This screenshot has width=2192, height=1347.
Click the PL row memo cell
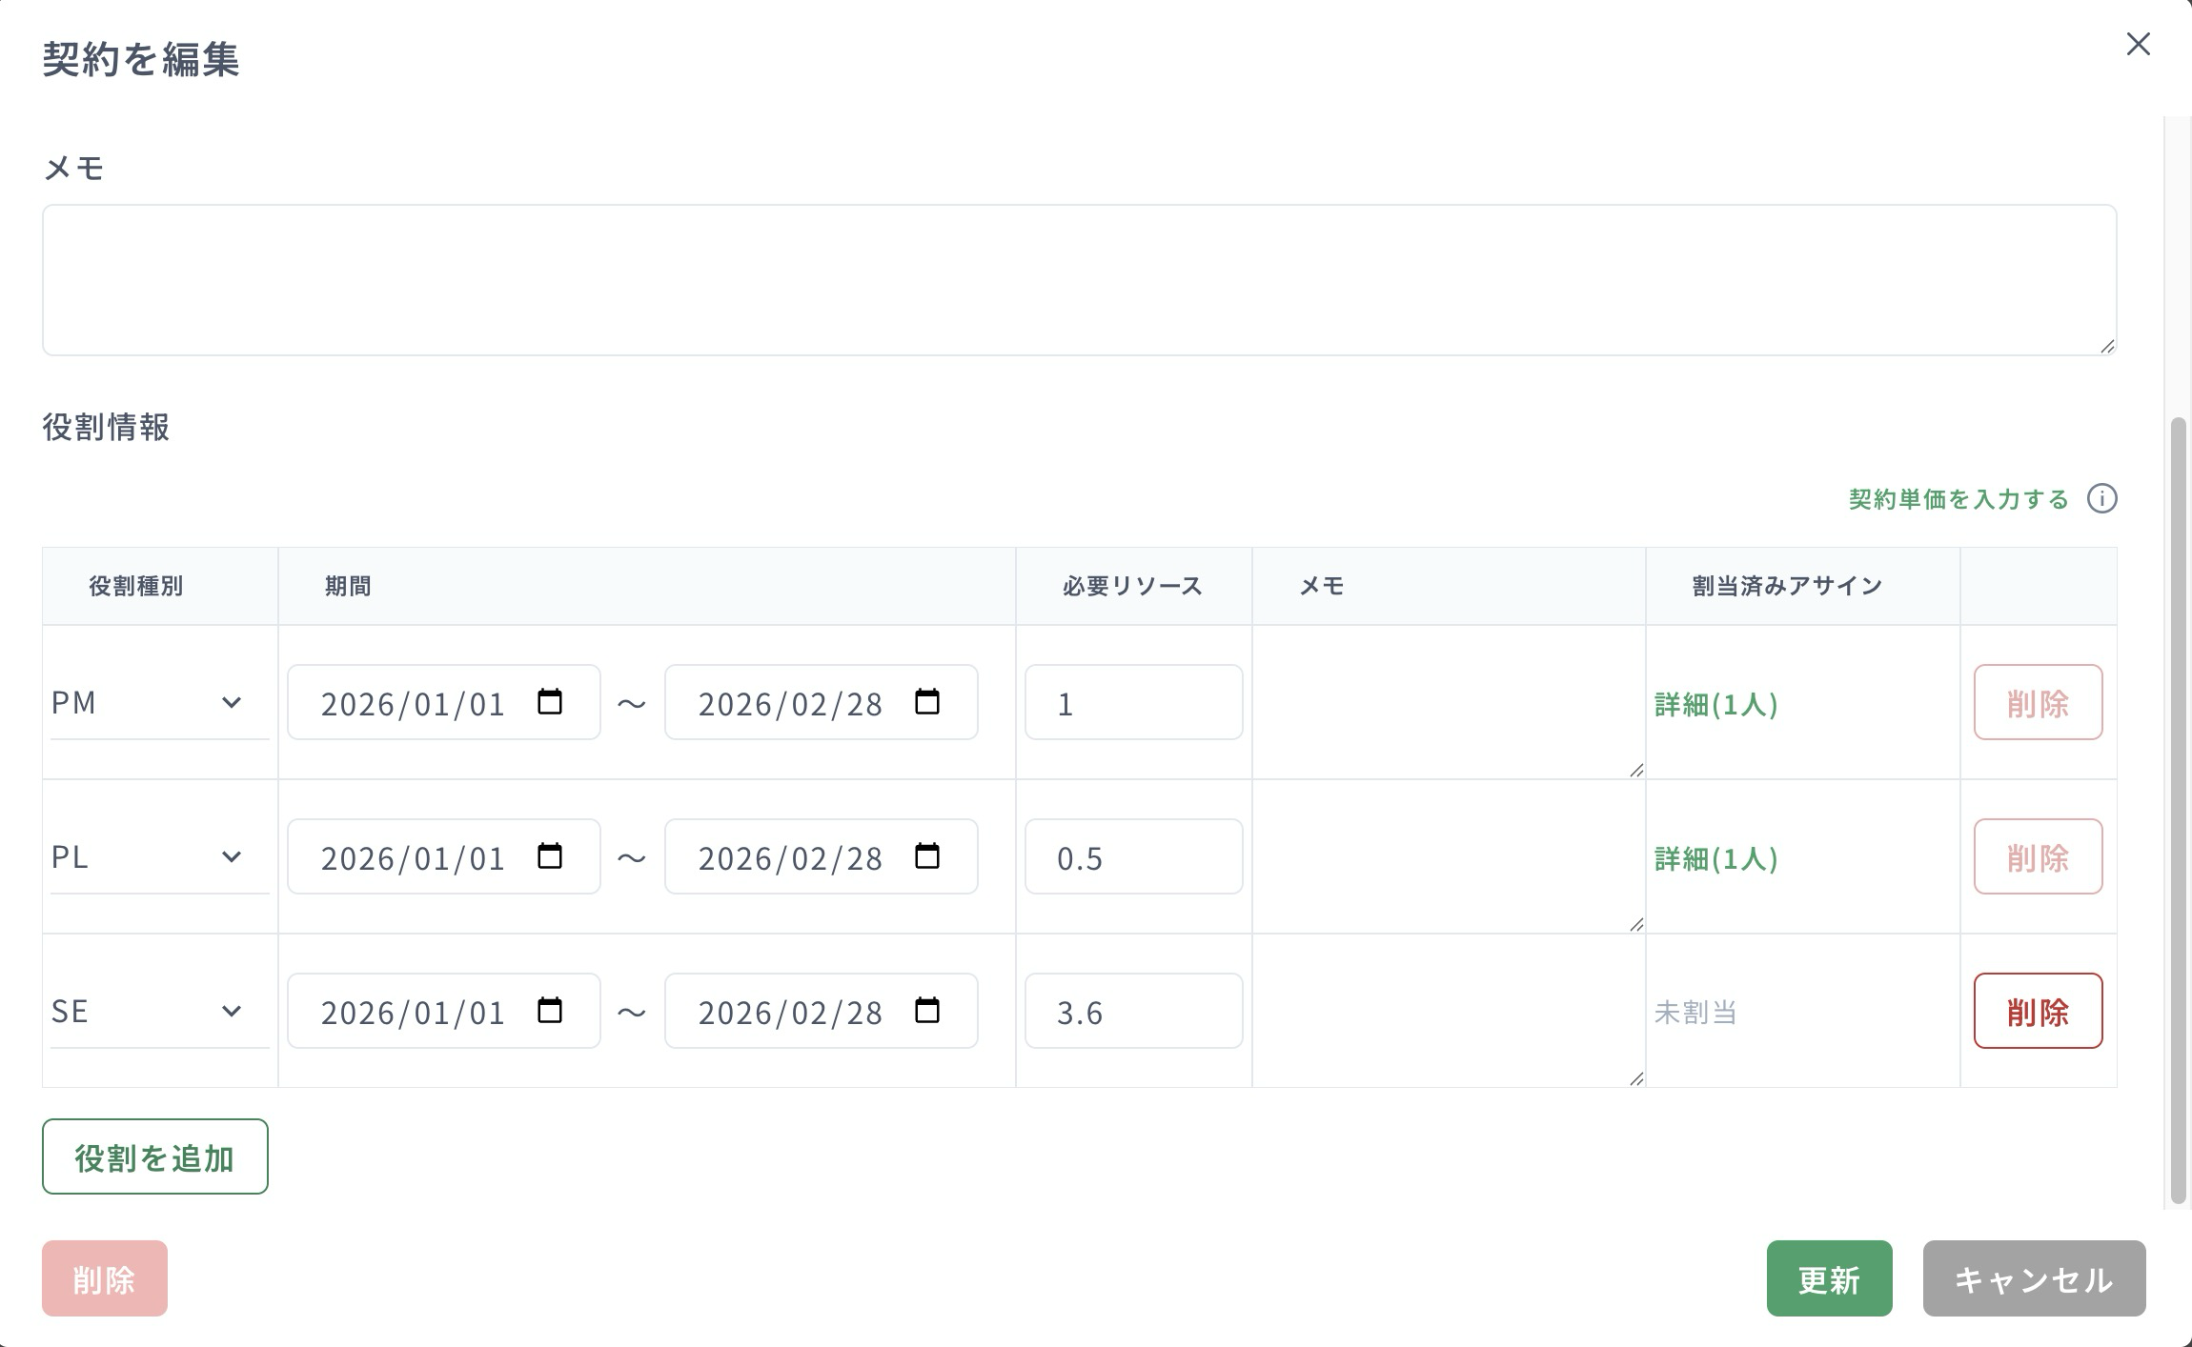coord(1449,856)
